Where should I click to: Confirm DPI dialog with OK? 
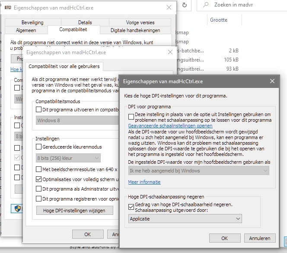click(225, 238)
